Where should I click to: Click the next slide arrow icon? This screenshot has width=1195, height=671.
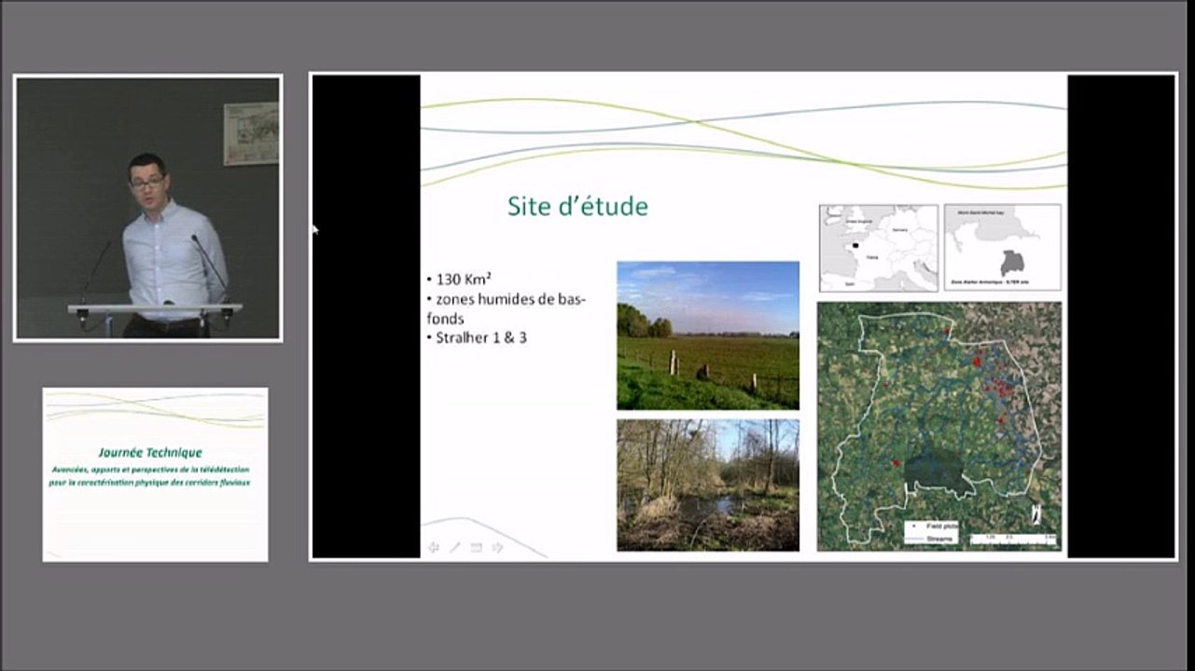pos(498,547)
